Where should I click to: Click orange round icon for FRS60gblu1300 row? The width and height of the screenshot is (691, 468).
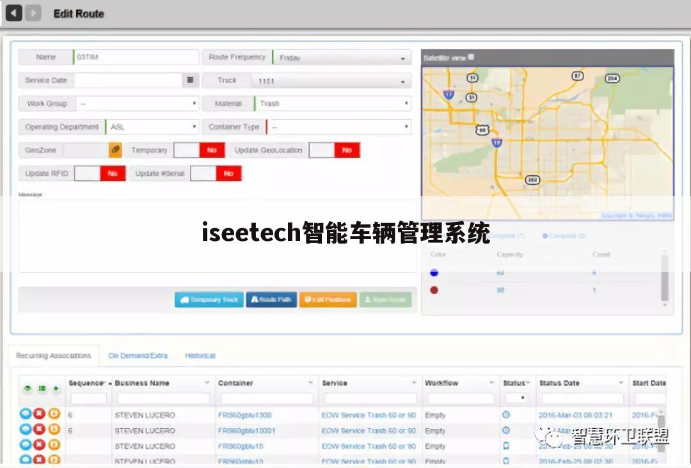coord(54,414)
